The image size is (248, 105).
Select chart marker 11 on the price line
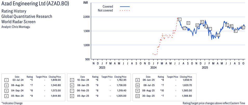tap(235, 31)
